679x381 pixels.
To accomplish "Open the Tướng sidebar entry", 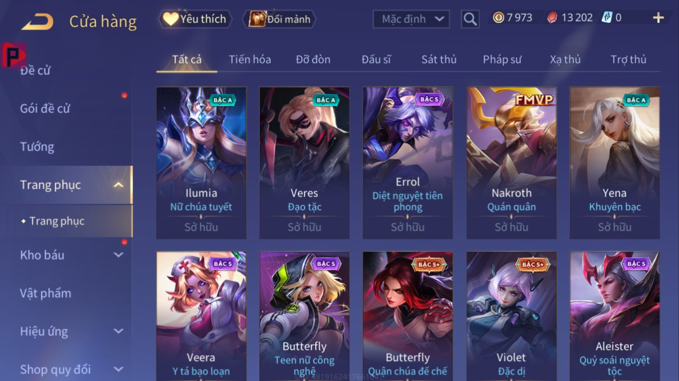I will 37,147.
